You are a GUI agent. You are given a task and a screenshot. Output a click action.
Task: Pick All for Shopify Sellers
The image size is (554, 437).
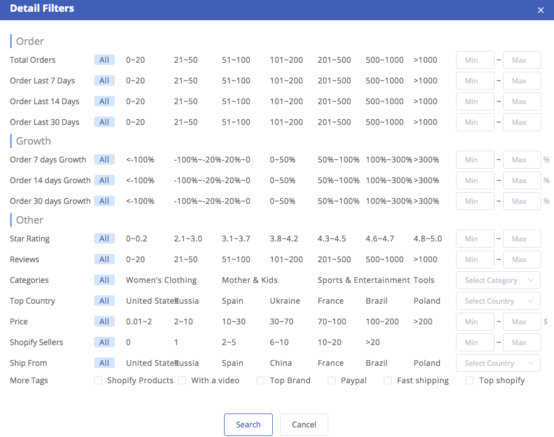[x=104, y=342]
